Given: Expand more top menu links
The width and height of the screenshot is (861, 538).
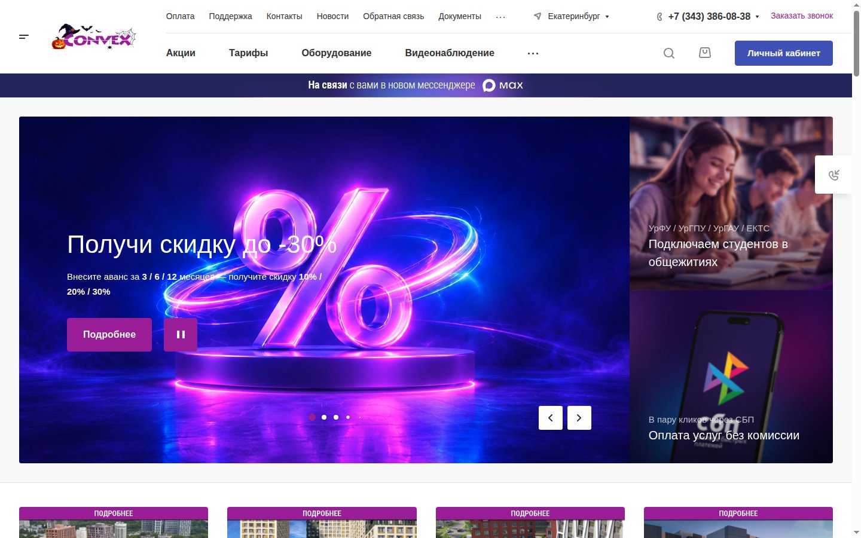Looking at the screenshot, I should (500, 17).
